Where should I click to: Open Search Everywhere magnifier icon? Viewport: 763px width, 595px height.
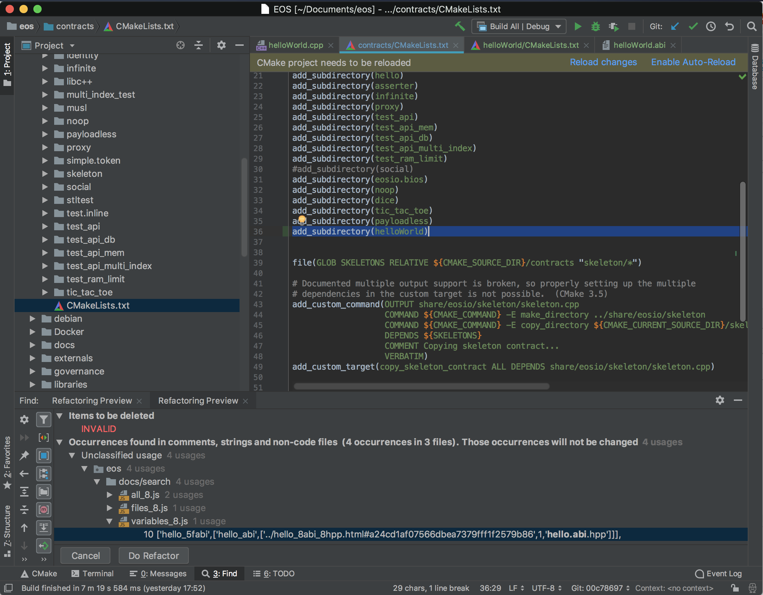pos(752,26)
